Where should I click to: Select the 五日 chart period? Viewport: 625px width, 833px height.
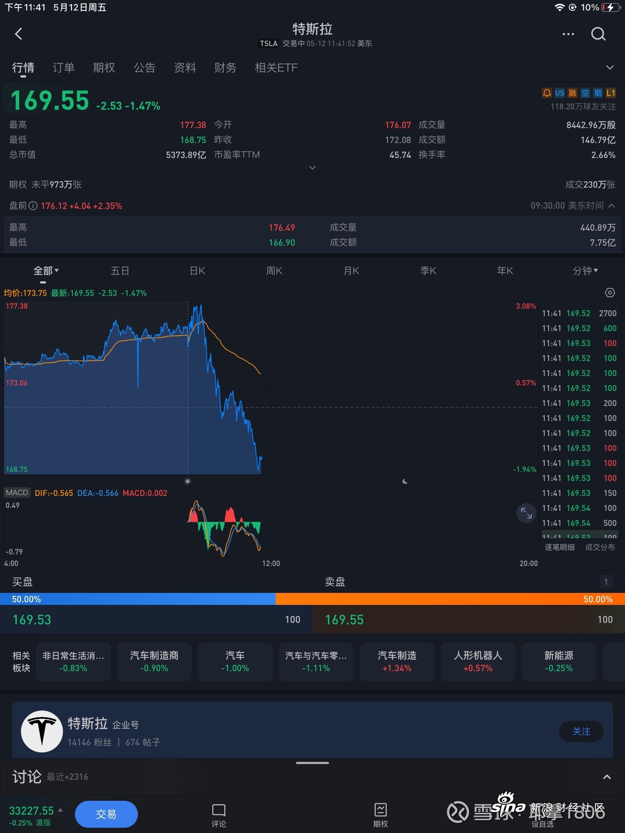click(x=120, y=271)
